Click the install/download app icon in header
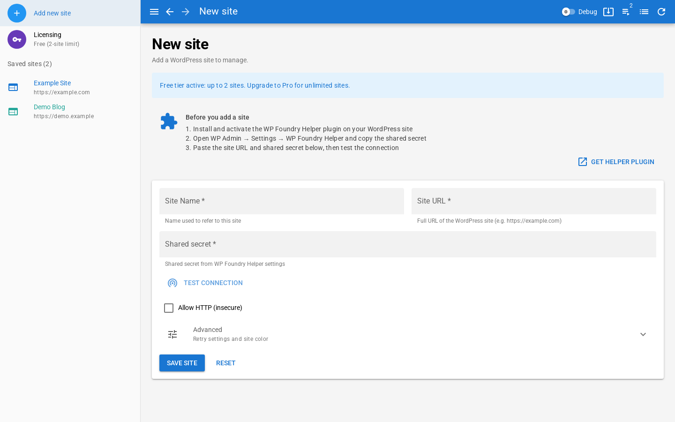 [608, 12]
